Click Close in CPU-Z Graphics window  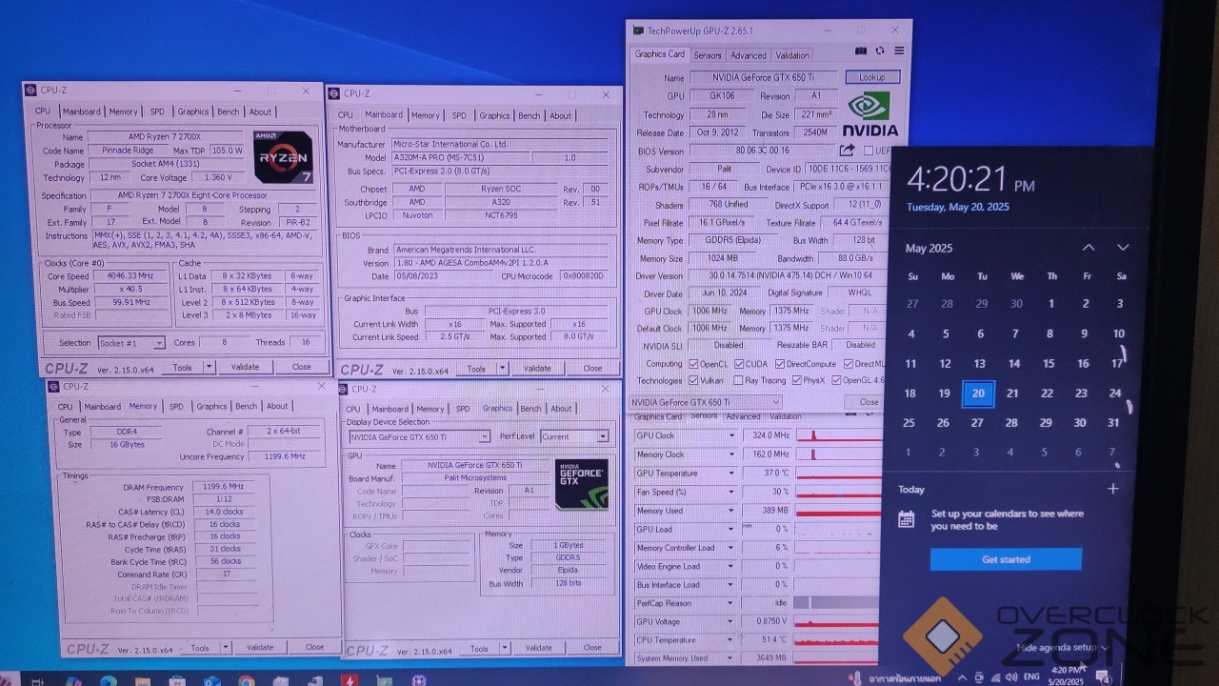pyautogui.click(x=592, y=648)
